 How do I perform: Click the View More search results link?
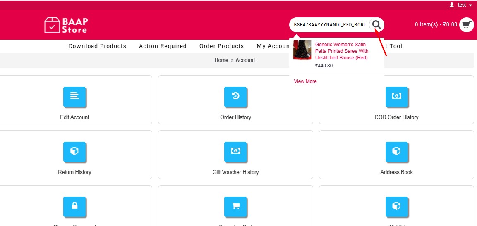coord(305,81)
